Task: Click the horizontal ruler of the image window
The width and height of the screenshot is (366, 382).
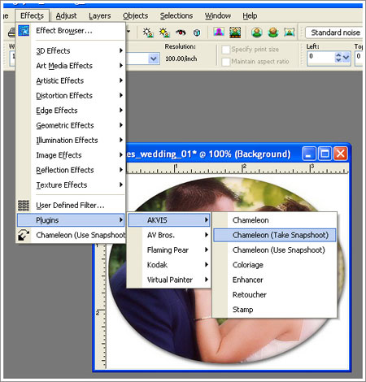Action: 237,168
